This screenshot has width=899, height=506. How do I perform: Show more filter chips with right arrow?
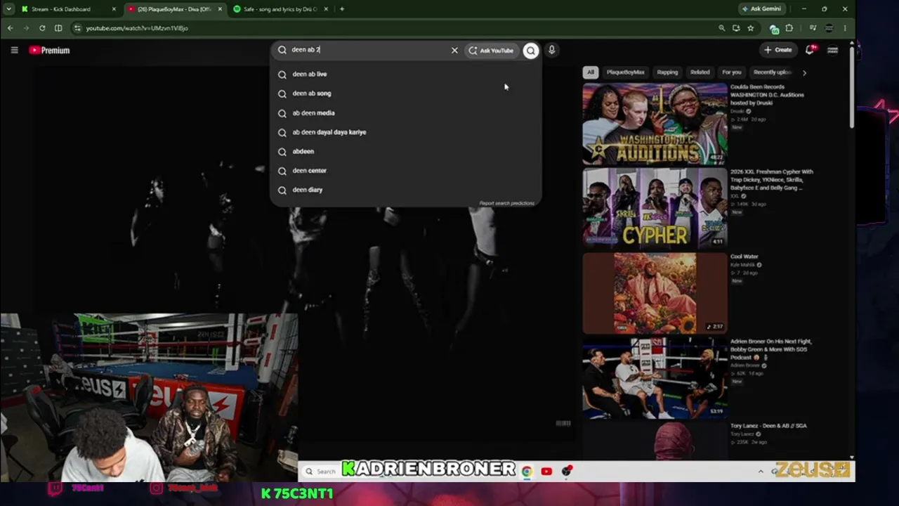(804, 72)
